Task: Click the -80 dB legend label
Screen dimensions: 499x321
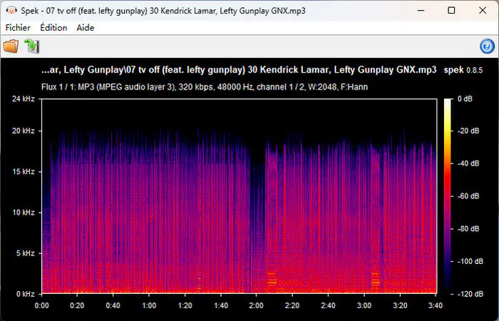Action: 468,229
